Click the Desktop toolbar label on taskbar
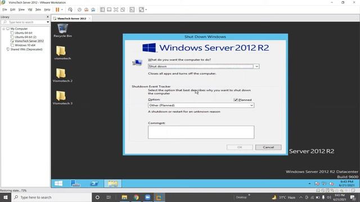 [241, 197]
